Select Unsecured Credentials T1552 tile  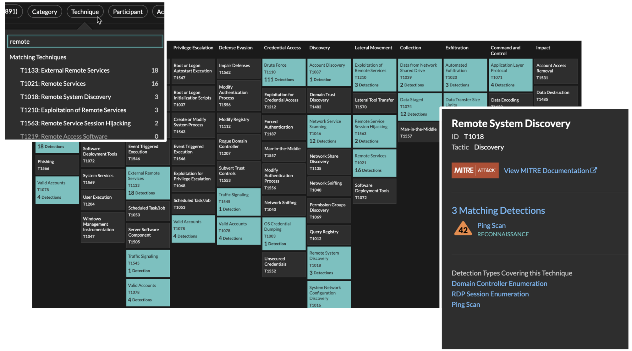coord(284,265)
